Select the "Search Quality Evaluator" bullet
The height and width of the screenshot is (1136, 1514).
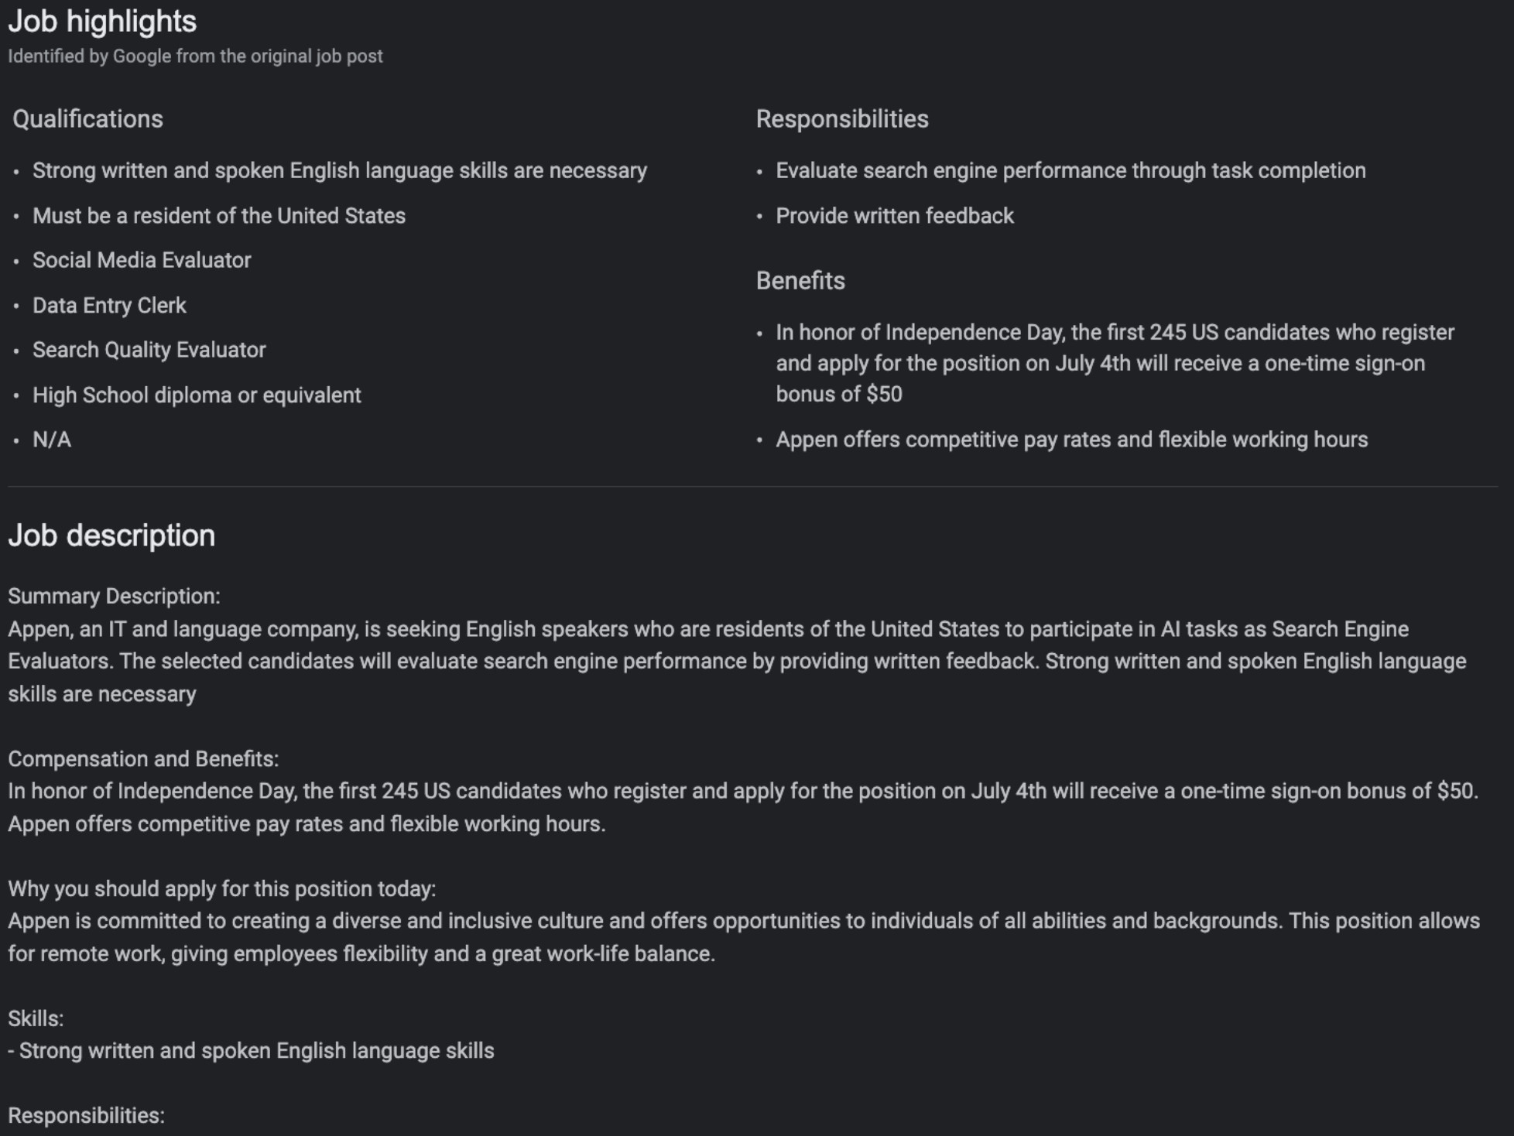pos(149,350)
